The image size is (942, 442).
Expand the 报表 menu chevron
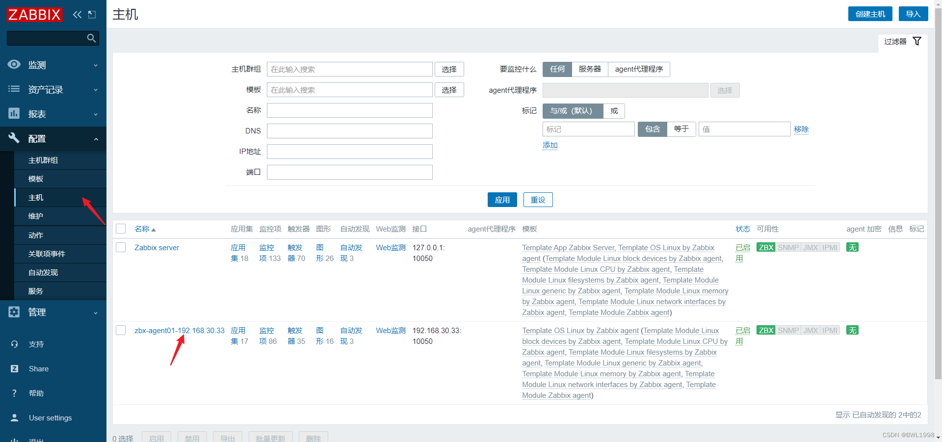point(96,114)
